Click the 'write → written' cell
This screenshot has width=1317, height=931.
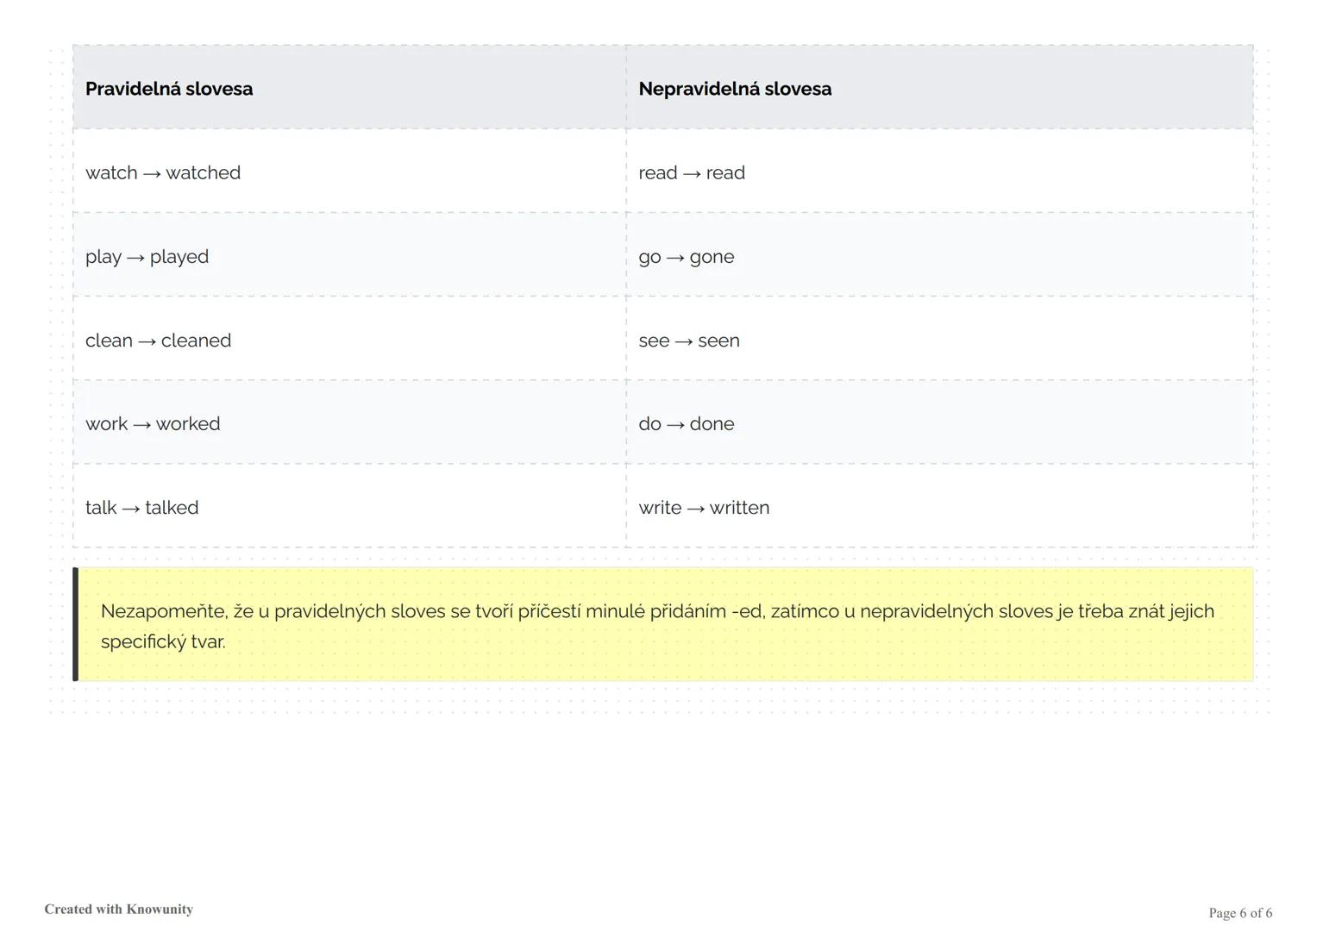(x=704, y=508)
